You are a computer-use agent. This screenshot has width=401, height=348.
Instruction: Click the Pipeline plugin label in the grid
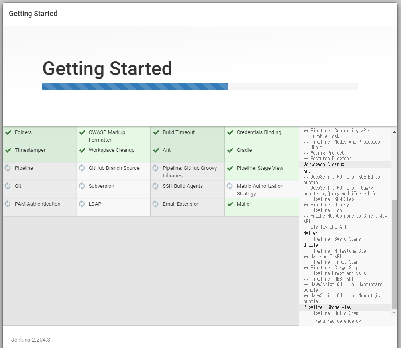coord(24,168)
